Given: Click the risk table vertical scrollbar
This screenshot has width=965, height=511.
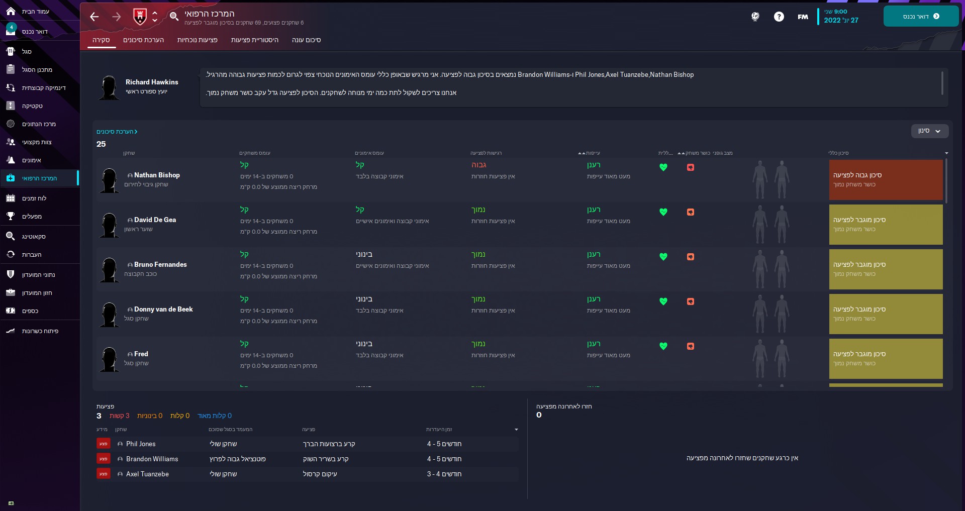Looking at the screenshot, I should click(946, 181).
